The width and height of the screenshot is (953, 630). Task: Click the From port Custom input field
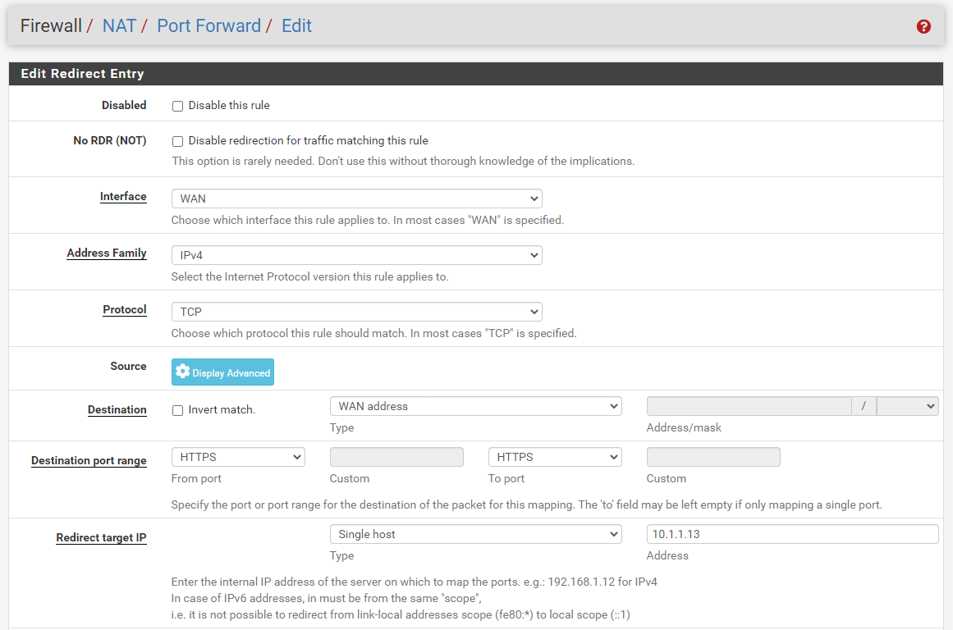(x=397, y=457)
